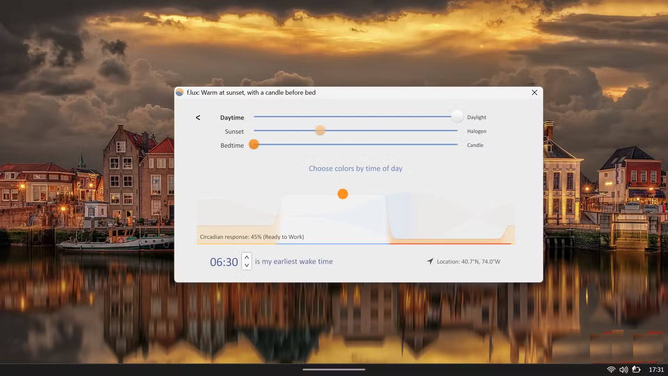
Task: Click the f.lux icon in the title bar
Action: pos(180,93)
